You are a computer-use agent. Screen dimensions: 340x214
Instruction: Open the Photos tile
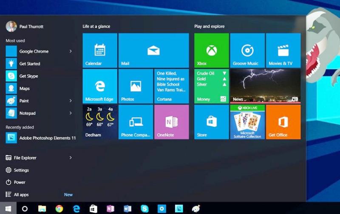pos(136,86)
